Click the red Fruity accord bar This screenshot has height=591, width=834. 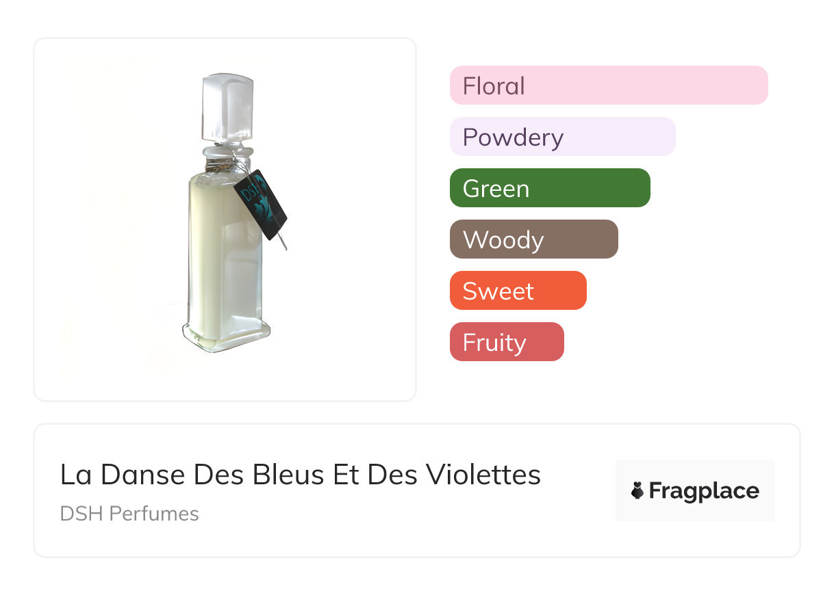click(506, 342)
